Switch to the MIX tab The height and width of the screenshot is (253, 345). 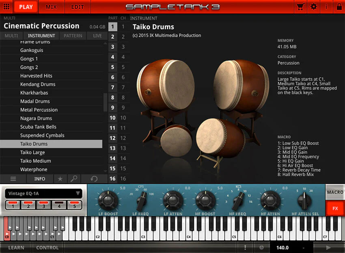[51, 6]
